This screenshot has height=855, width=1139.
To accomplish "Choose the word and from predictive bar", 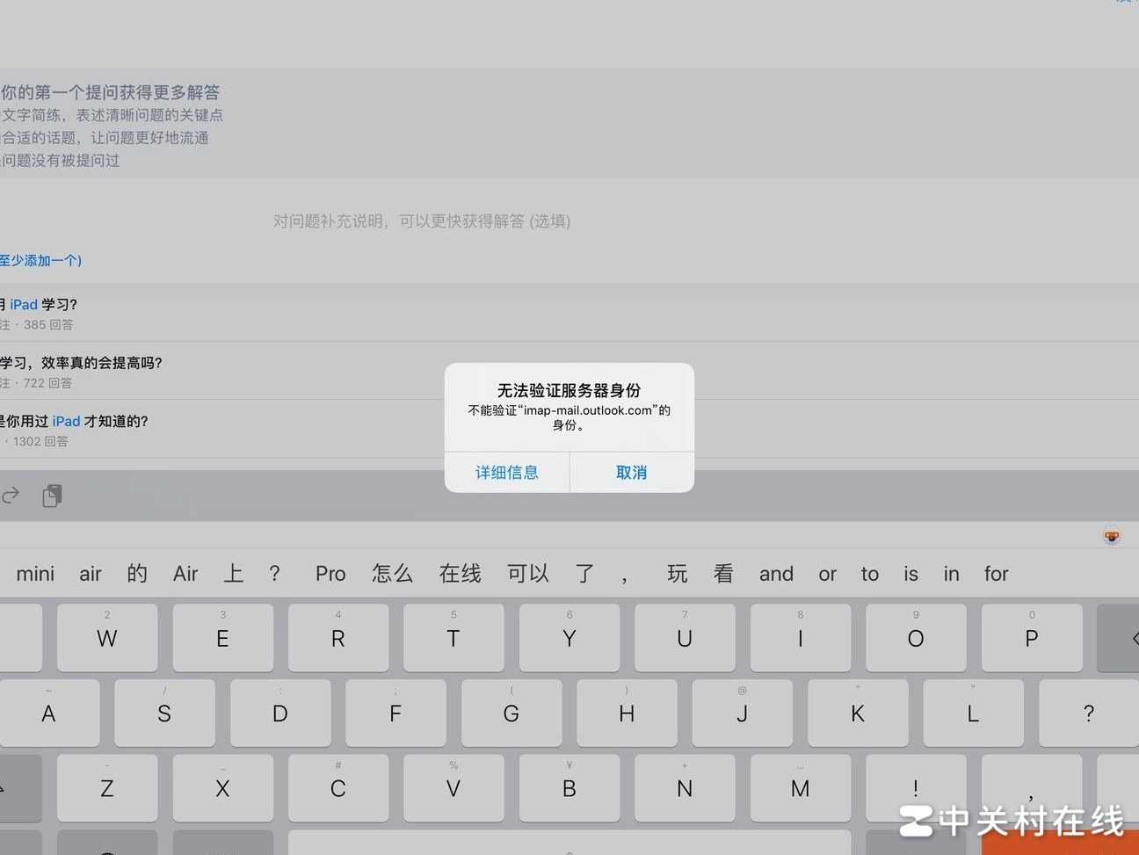I will 776,573.
